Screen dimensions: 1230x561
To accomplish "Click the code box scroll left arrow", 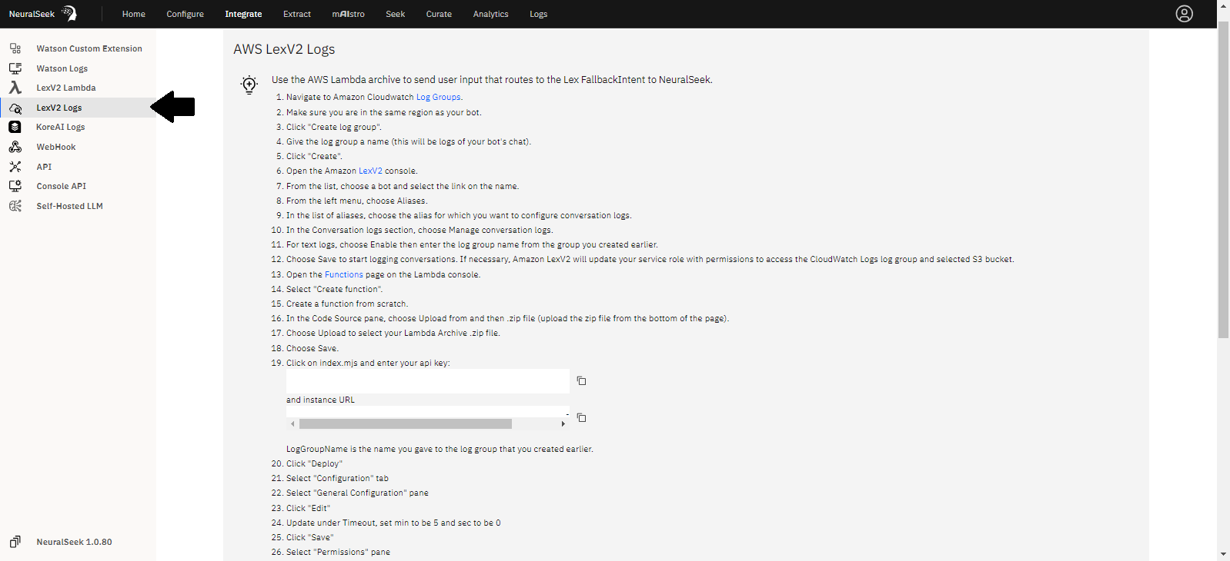I will click(x=292, y=423).
